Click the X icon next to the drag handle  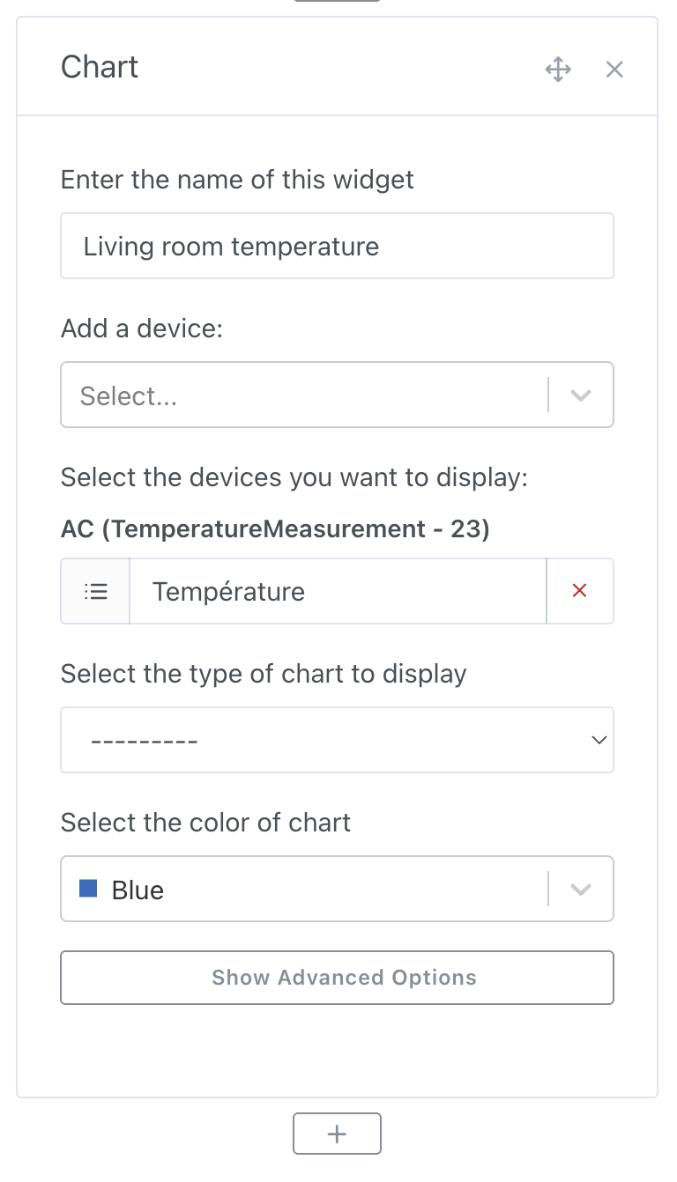coord(614,69)
